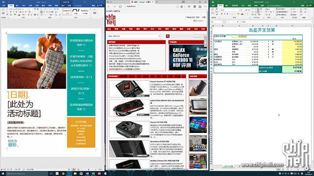The image size is (314, 176).
Task: Toggle Italic in Word ribbon
Action: coord(13,12)
